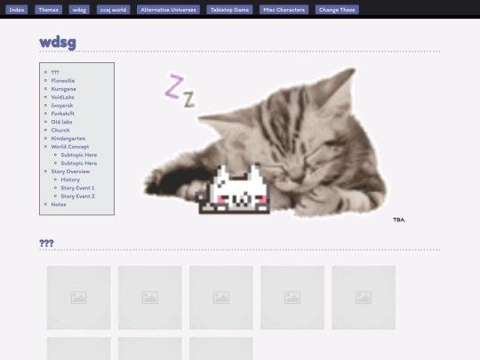Open Misc Characters nav button
Viewport: 480px width, 360px height.
(284, 10)
